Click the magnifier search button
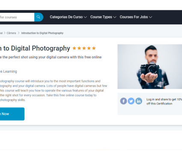182x154 pixels. (x=39, y=17)
